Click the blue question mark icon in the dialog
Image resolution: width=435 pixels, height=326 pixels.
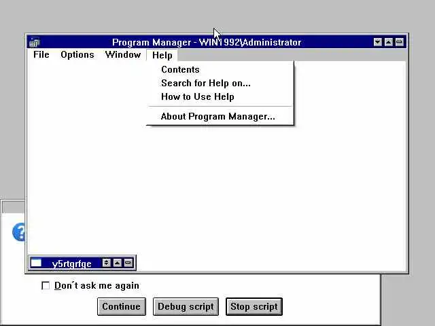[19, 232]
